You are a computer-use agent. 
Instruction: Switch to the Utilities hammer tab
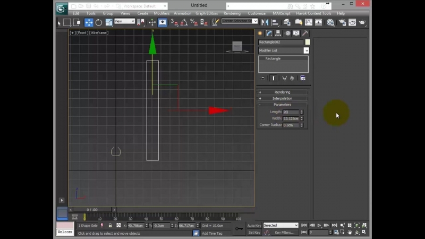click(305, 33)
